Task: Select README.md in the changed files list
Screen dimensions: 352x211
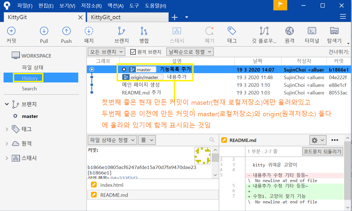Action: tap(153, 195)
